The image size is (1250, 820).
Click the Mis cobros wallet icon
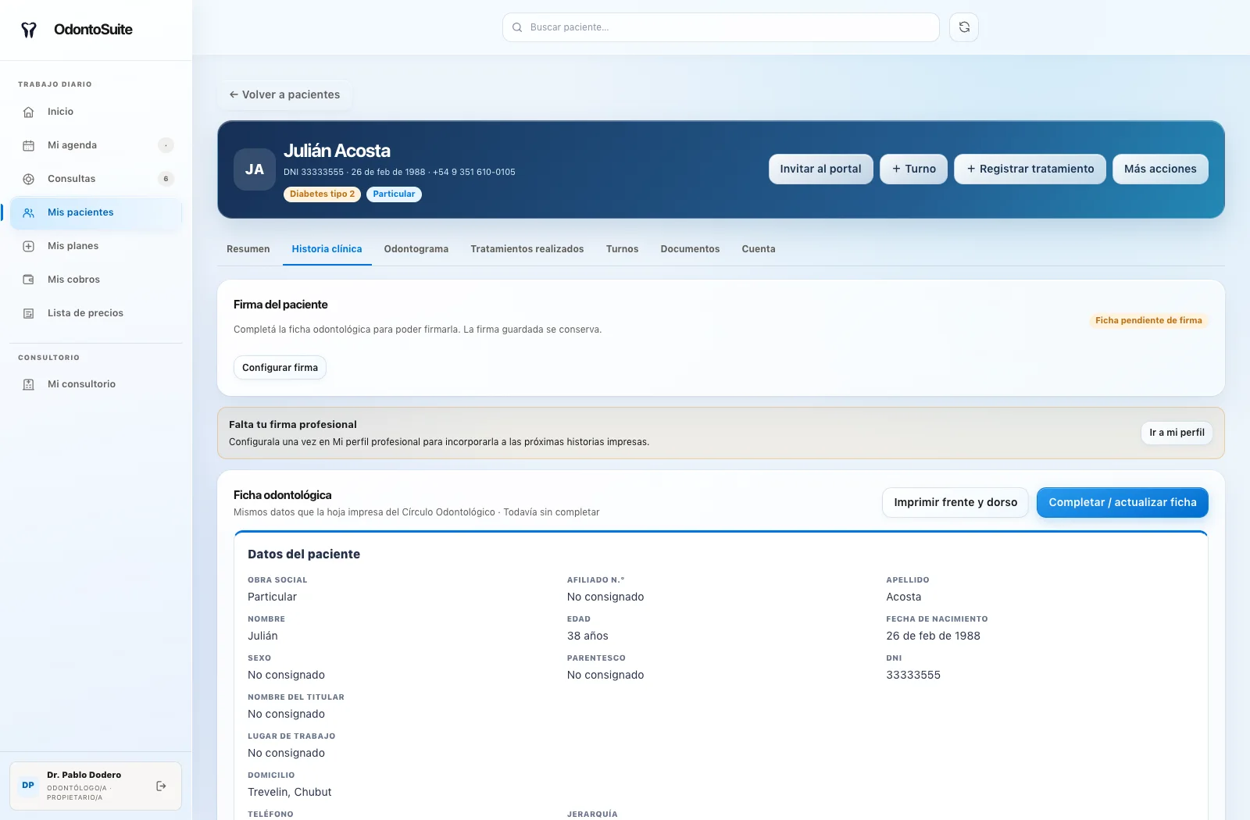(x=29, y=280)
